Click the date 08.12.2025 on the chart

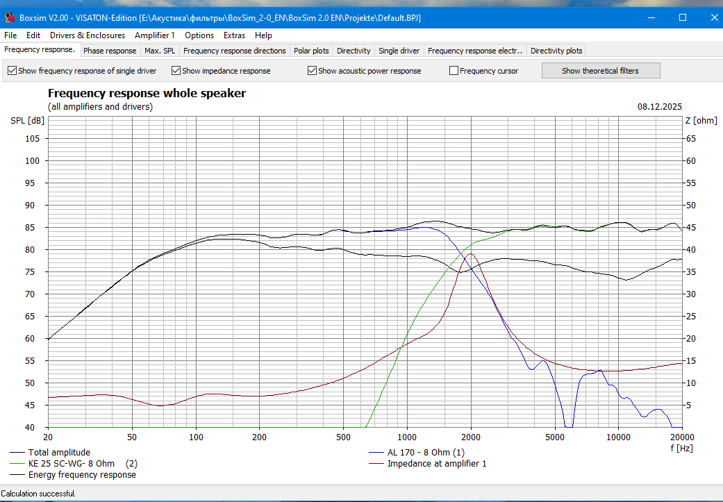[659, 106]
